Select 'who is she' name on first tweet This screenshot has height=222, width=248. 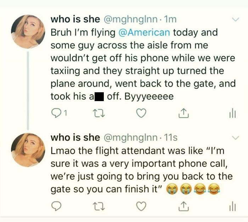tap(75, 19)
